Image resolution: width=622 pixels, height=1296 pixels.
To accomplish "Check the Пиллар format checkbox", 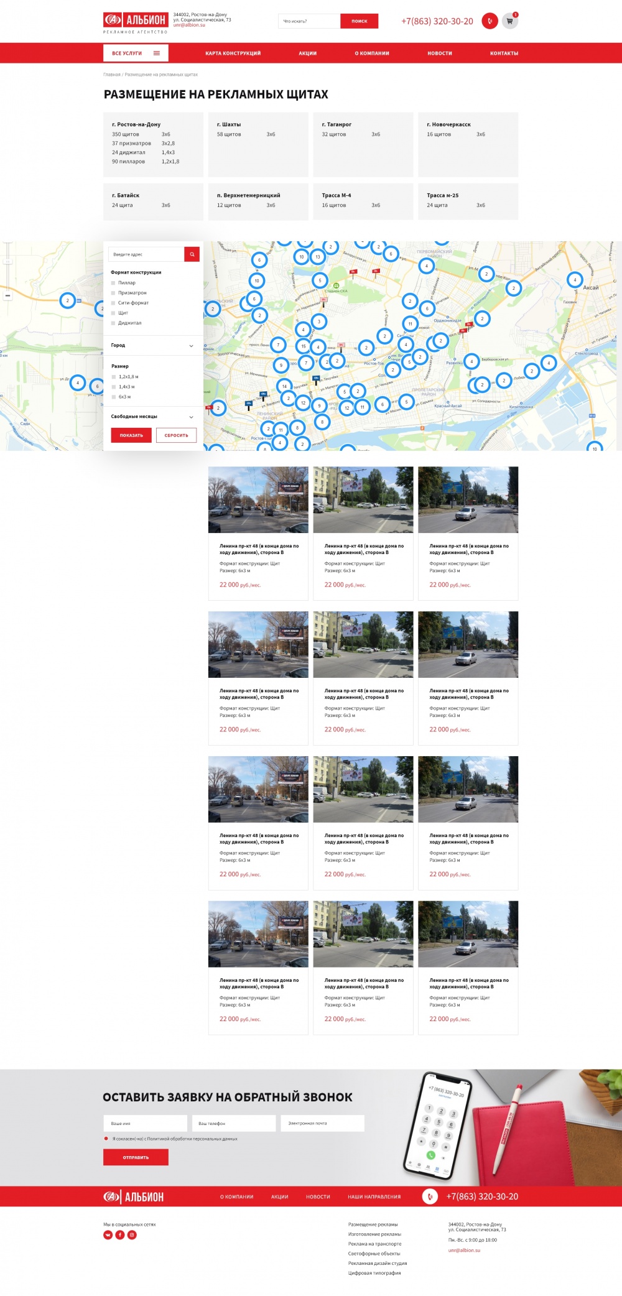I will [113, 283].
